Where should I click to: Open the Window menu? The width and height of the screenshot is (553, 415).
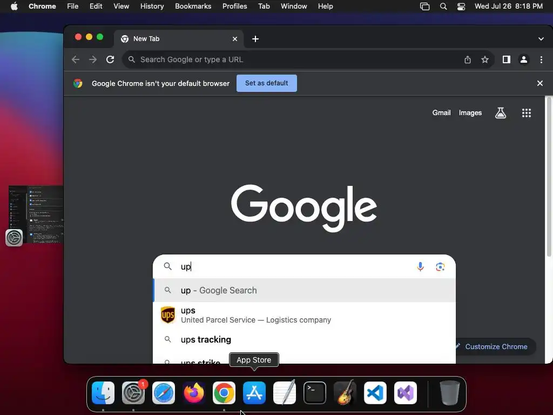point(294,6)
